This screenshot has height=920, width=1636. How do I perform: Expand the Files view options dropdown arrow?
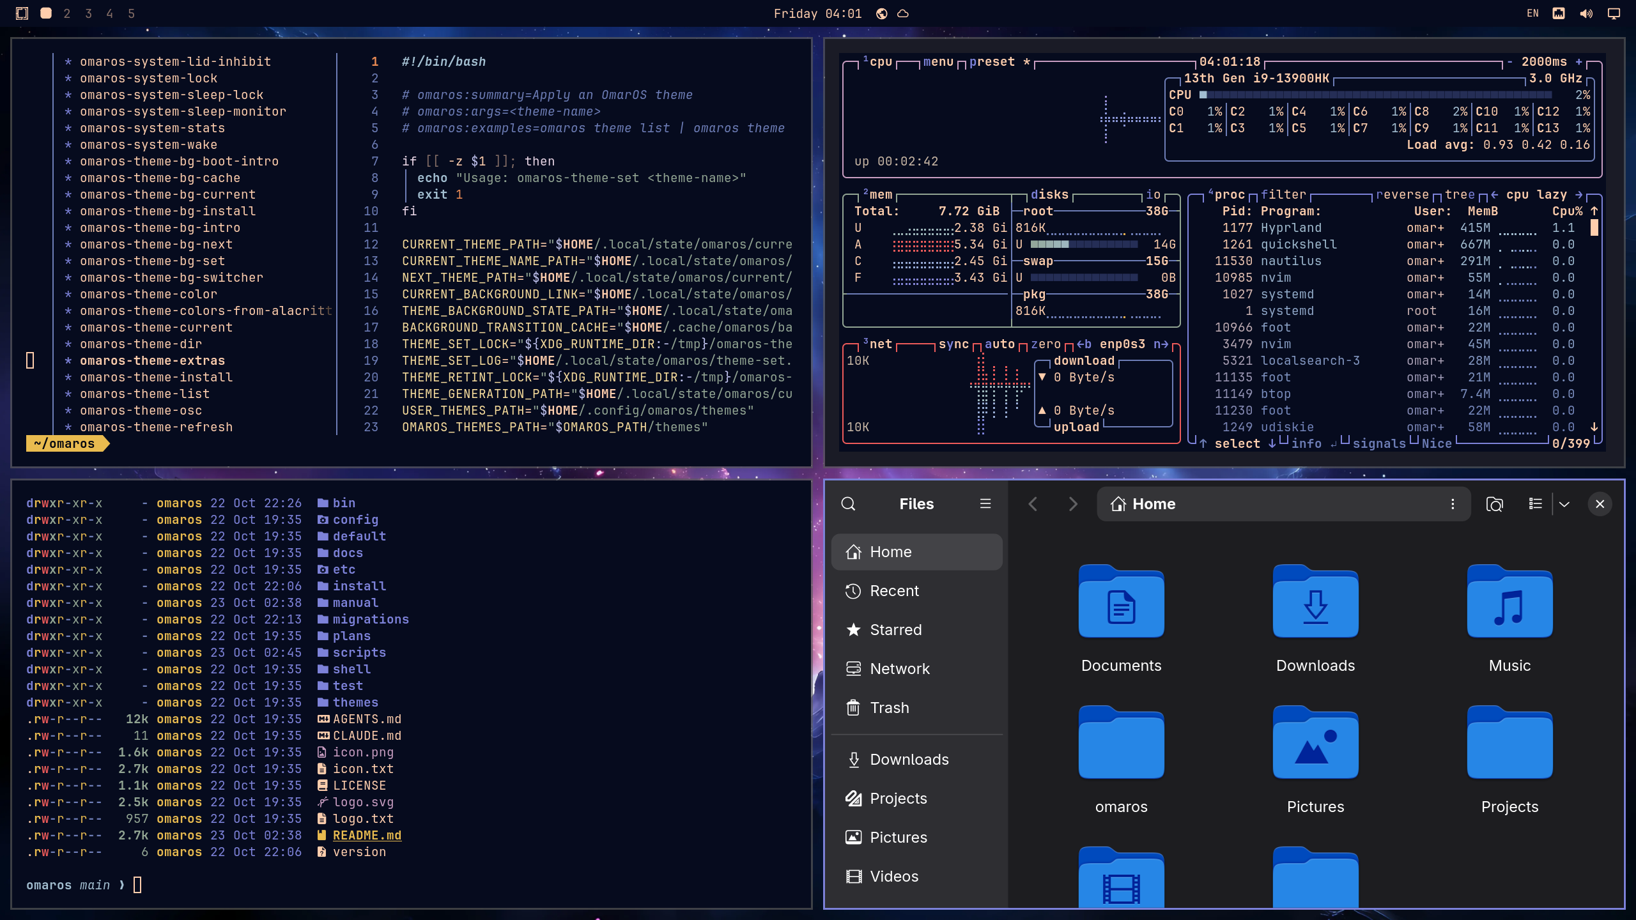(x=1564, y=504)
